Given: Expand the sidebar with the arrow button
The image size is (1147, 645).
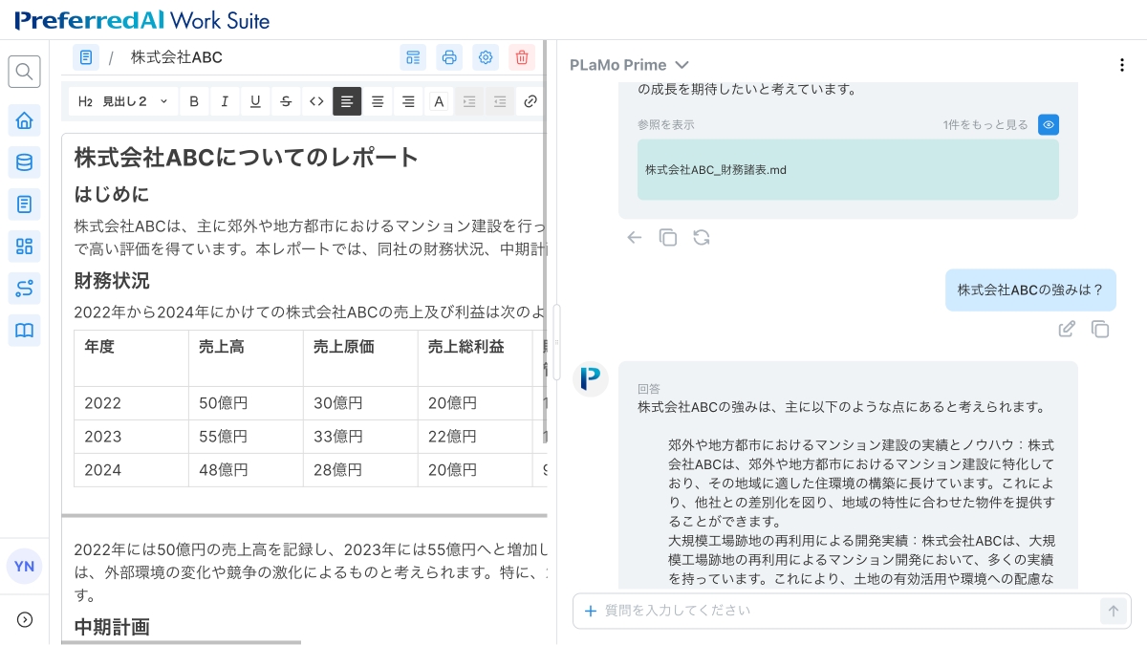Looking at the screenshot, I should tap(25, 619).
